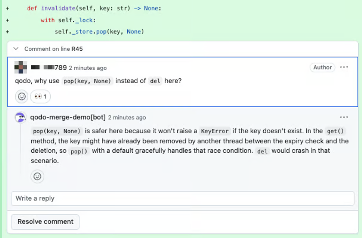Focus the Write a reply field
The height and width of the screenshot is (238, 362).
[183, 198]
